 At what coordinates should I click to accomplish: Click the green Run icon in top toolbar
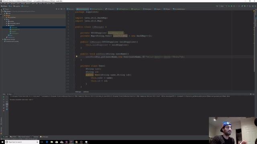[x=229, y=6]
